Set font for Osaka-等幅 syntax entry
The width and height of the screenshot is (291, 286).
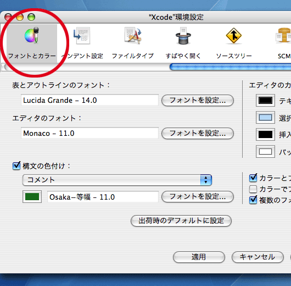pyautogui.click(x=198, y=196)
